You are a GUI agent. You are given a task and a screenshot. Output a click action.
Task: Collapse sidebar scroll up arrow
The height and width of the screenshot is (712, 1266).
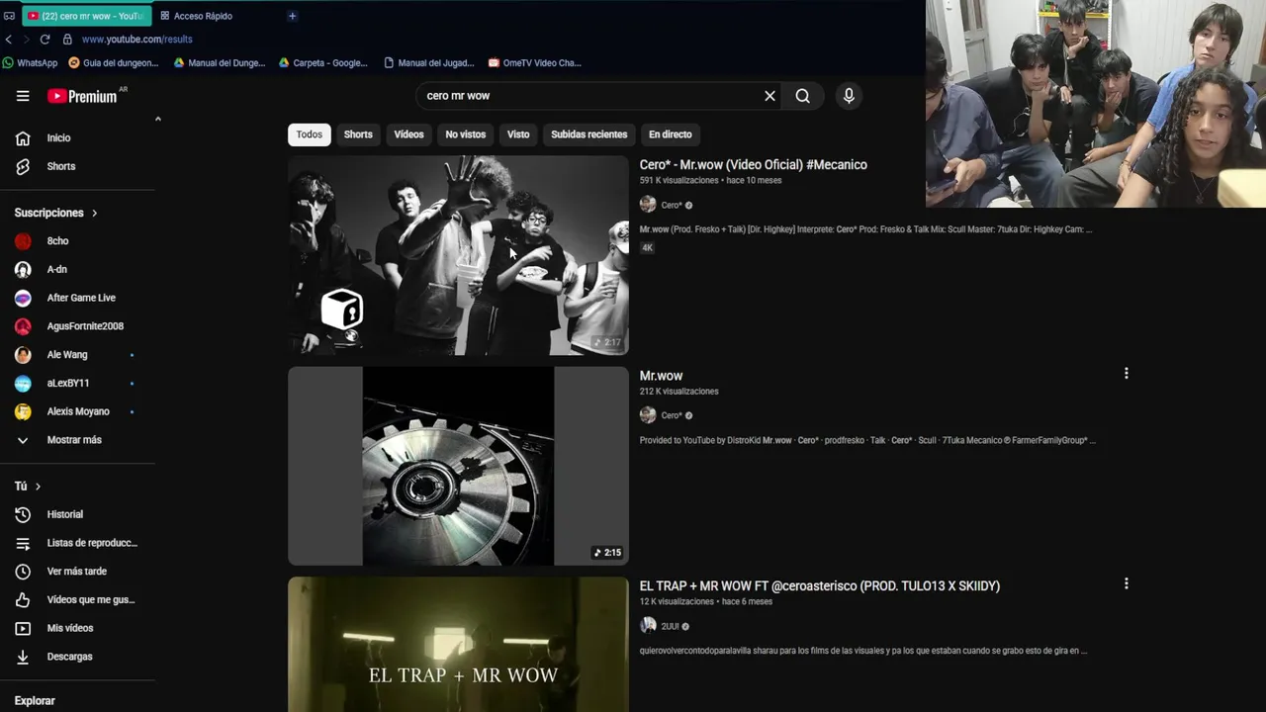tap(157, 119)
